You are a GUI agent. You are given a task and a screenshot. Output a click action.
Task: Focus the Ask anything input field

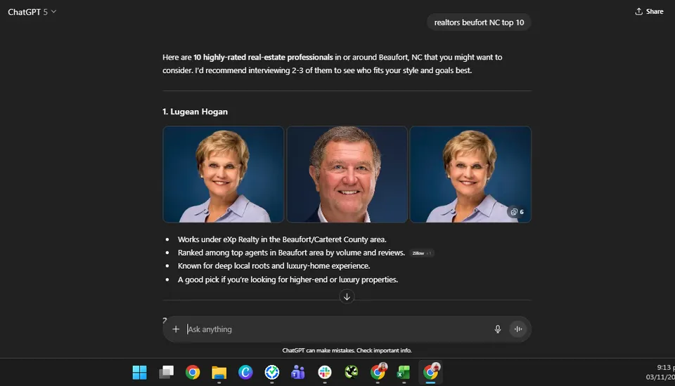click(x=338, y=329)
